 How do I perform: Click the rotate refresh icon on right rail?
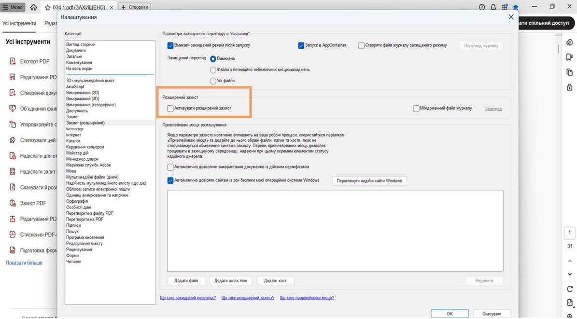(570, 289)
